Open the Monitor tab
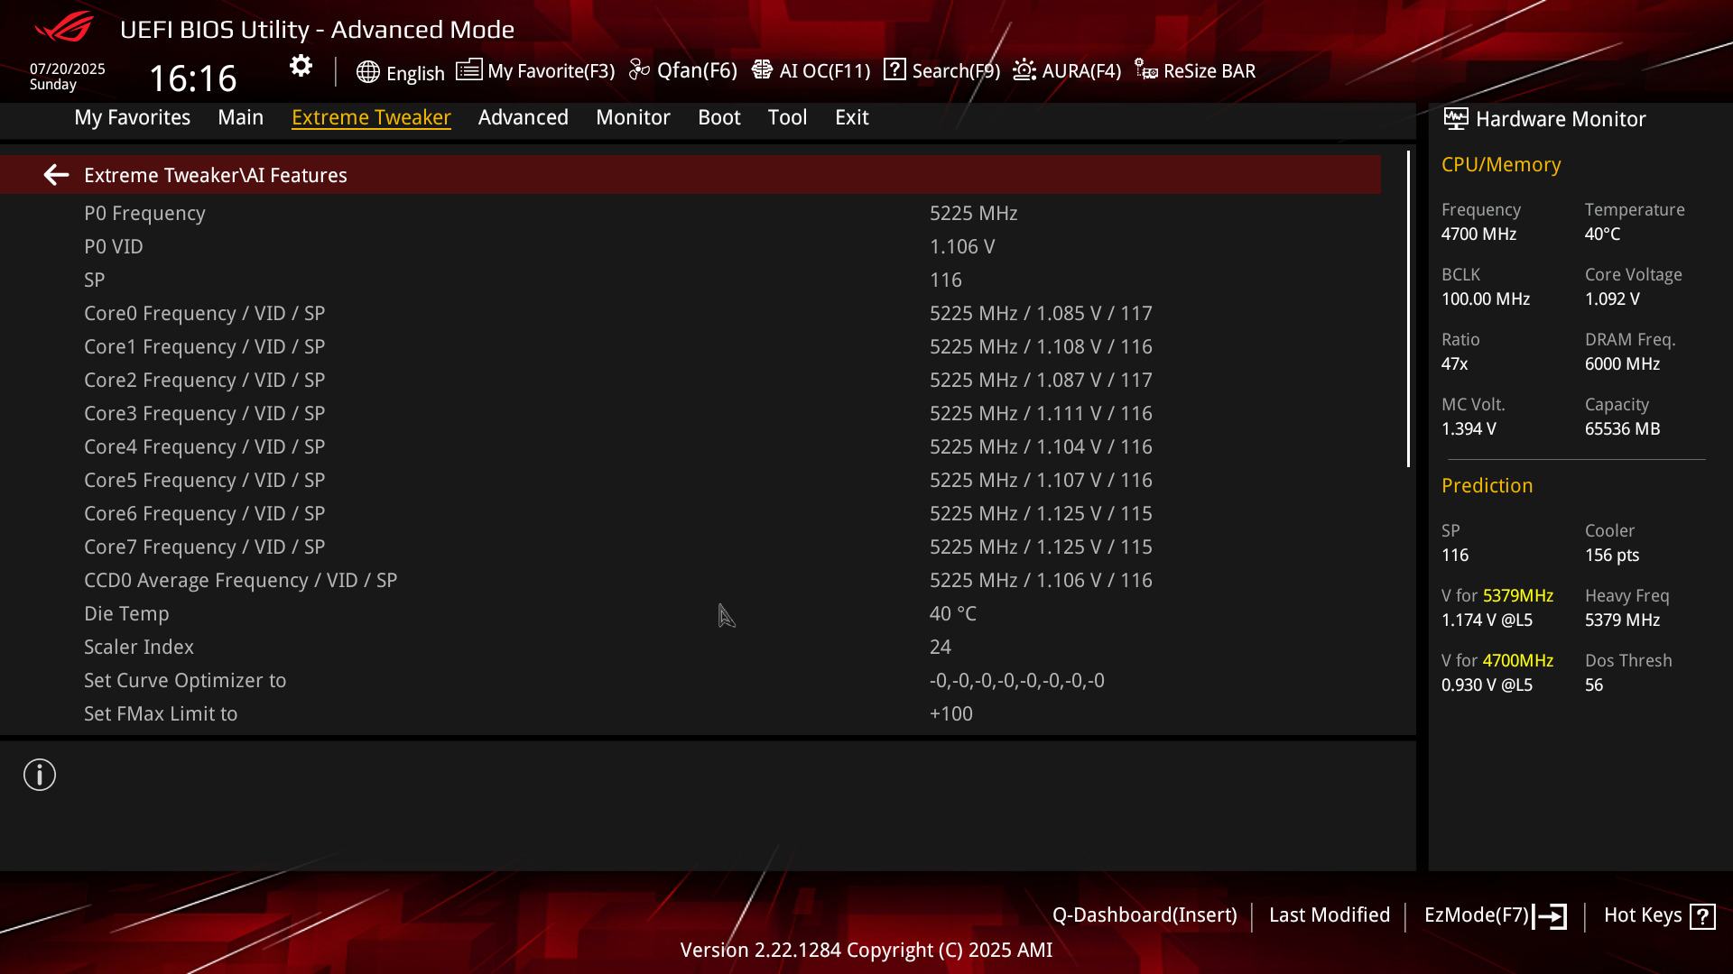Screen dimensions: 1733x974 click(x=633, y=117)
